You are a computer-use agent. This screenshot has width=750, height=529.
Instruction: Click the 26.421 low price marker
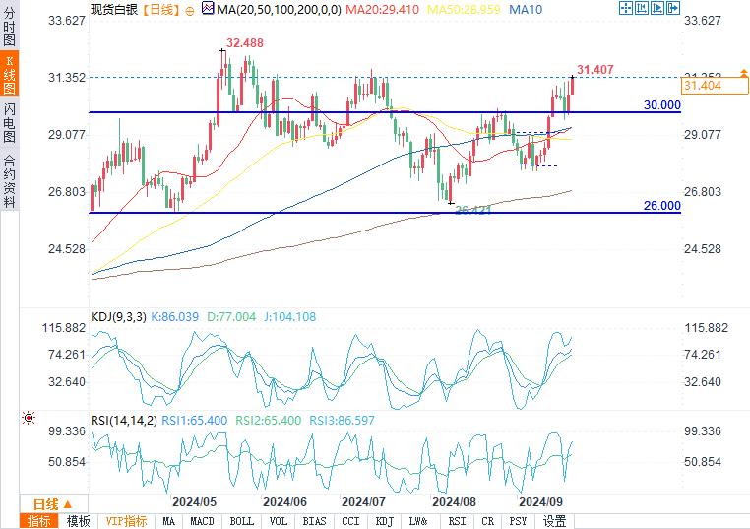(x=473, y=210)
